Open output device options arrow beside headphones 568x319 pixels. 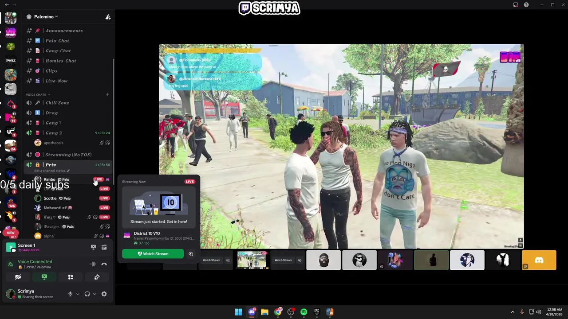[94, 294]
